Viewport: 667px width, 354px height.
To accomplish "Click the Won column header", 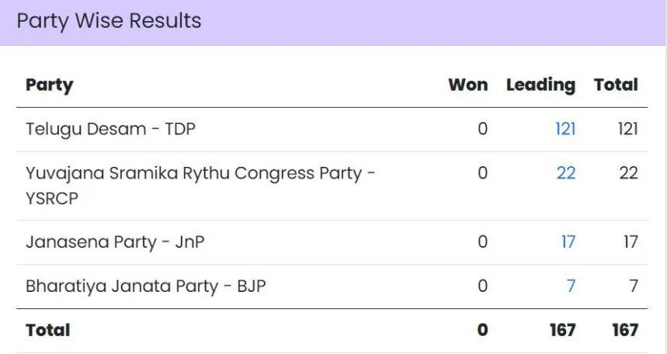I will (467, 85).
